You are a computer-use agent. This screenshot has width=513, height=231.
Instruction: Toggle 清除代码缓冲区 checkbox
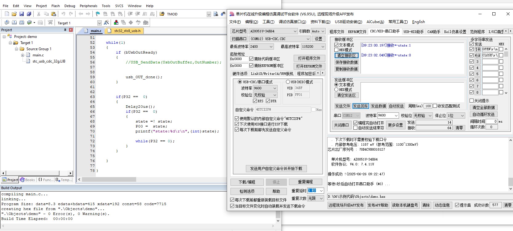(251, 59)
